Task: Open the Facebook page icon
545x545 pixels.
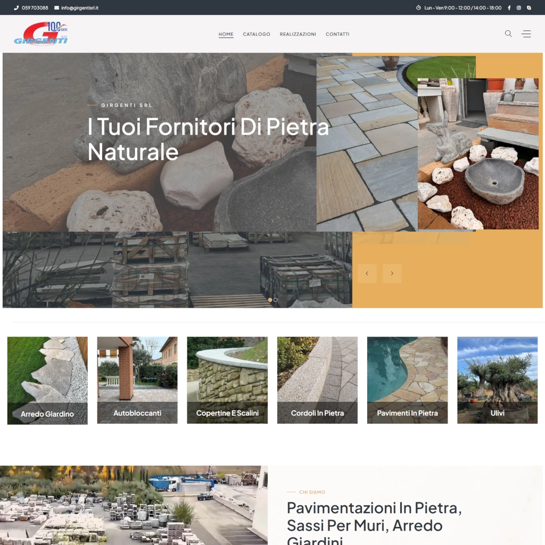Action: (x=509, y=8)
